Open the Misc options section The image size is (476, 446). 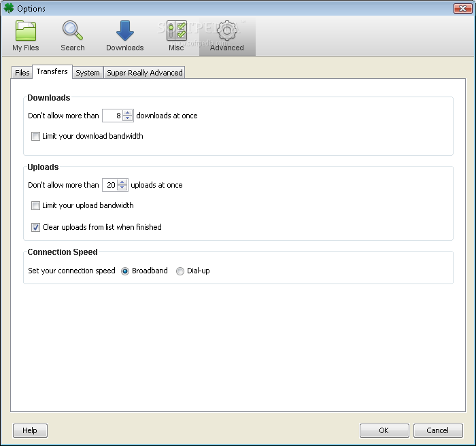(176, 36)
